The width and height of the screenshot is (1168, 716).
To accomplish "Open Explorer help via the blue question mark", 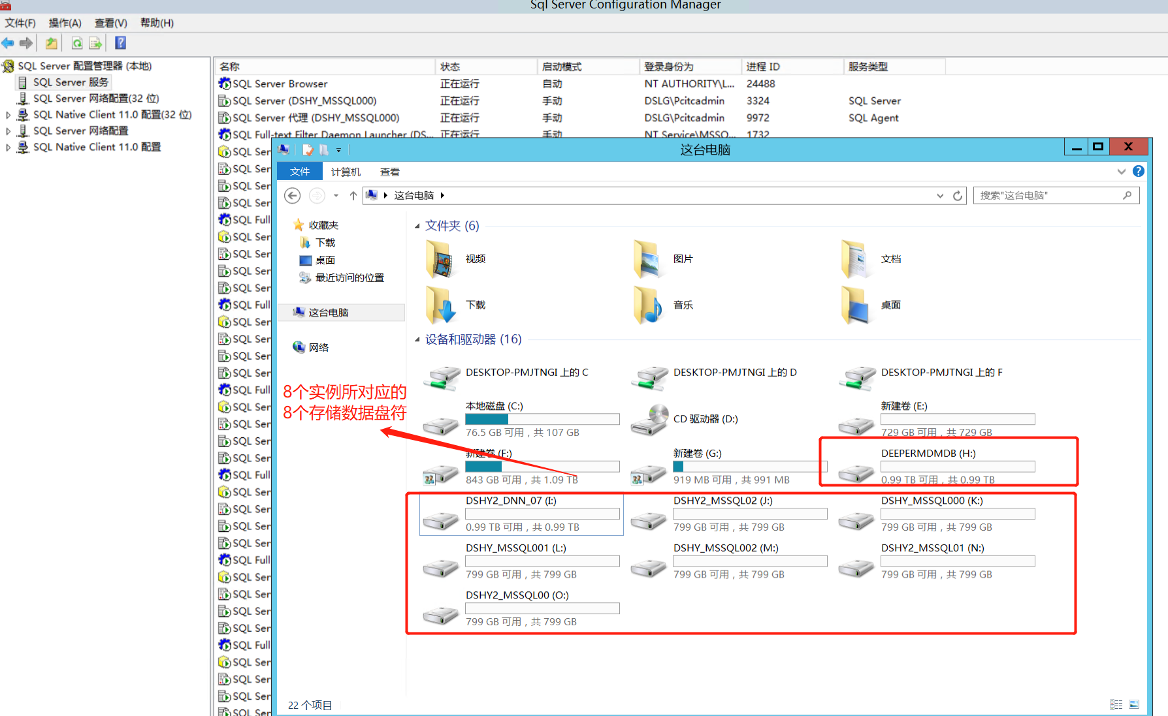I will (1139, 171).
